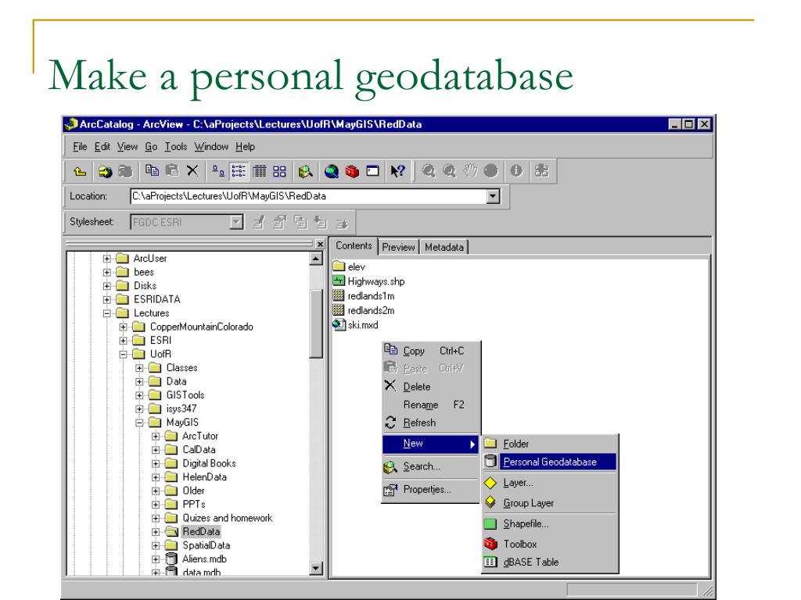Expand the ESRIDATA folder

pos(106,299)
